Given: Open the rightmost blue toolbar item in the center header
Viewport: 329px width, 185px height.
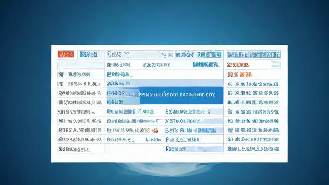Looking at the screenshot, I should [209, 55].
